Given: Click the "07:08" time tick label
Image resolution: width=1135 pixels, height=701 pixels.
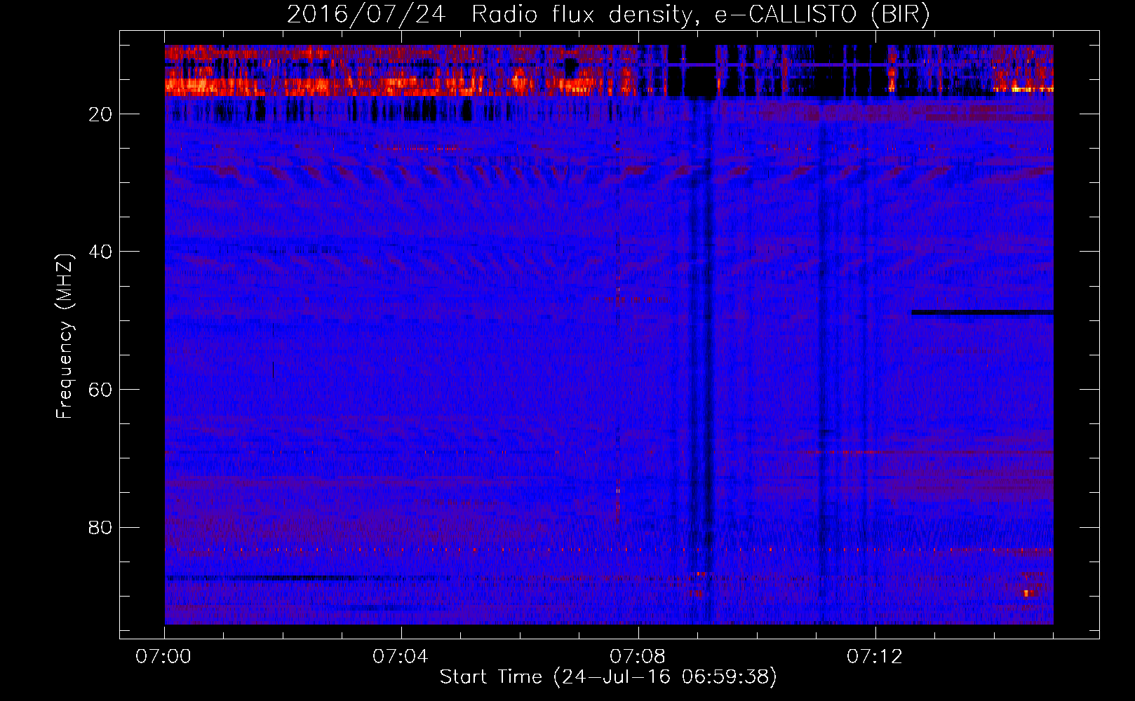Looking at the screenshot, I should (x=638, y=657).
